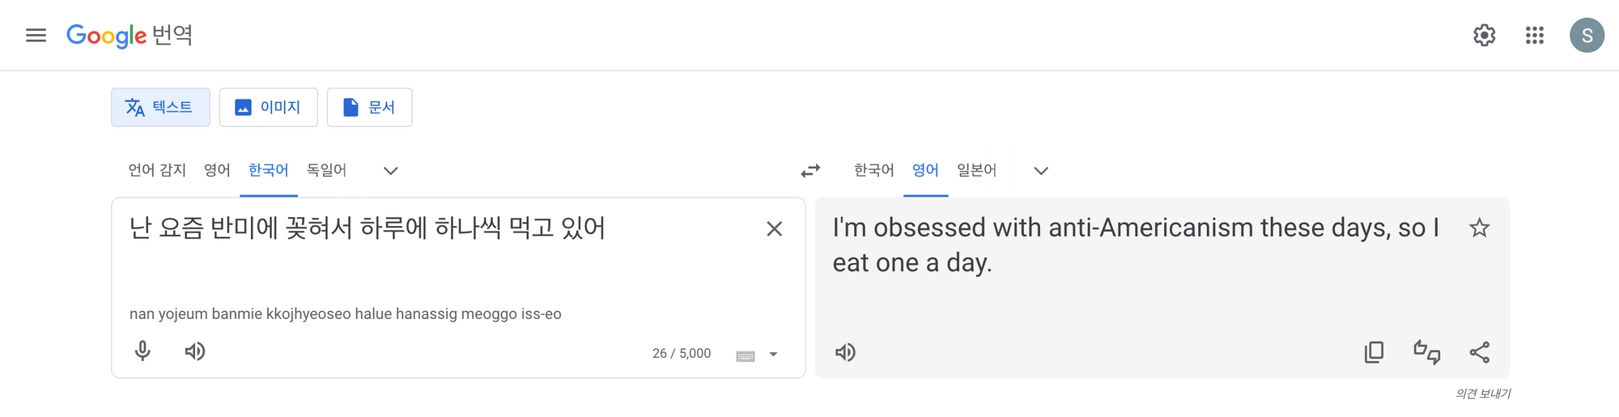Start voice input with the microphone

pos(142,351)
